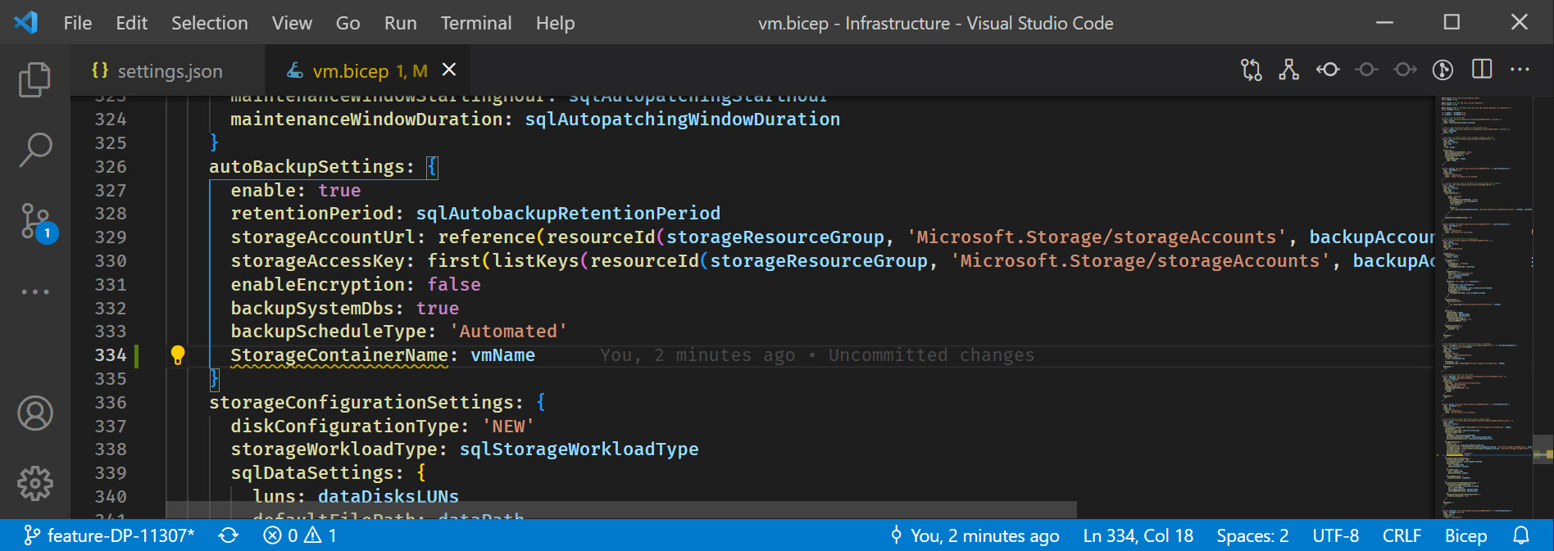1554x551 pixels.
Task: Click 'sqlStorageWorkloadType' value on line 338
Action: tap(579, 449)
